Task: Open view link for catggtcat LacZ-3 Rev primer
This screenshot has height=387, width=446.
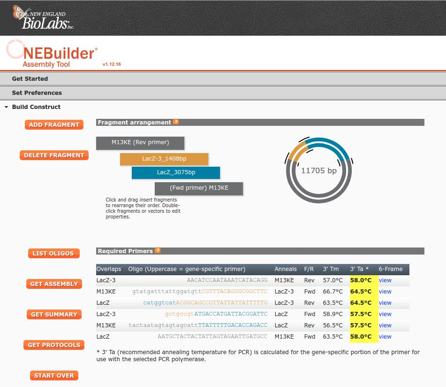Action: pos(385,303)
